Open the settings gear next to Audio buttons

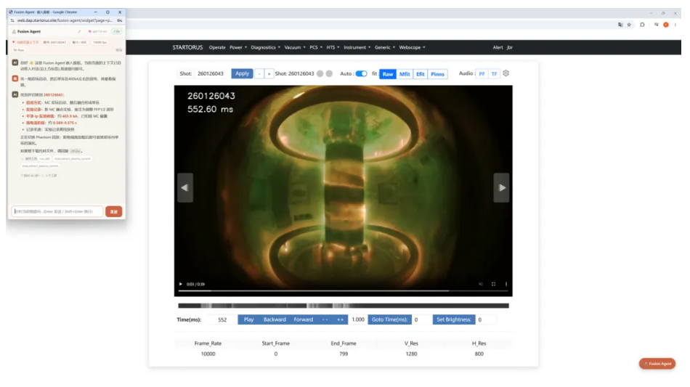[506, 73]
